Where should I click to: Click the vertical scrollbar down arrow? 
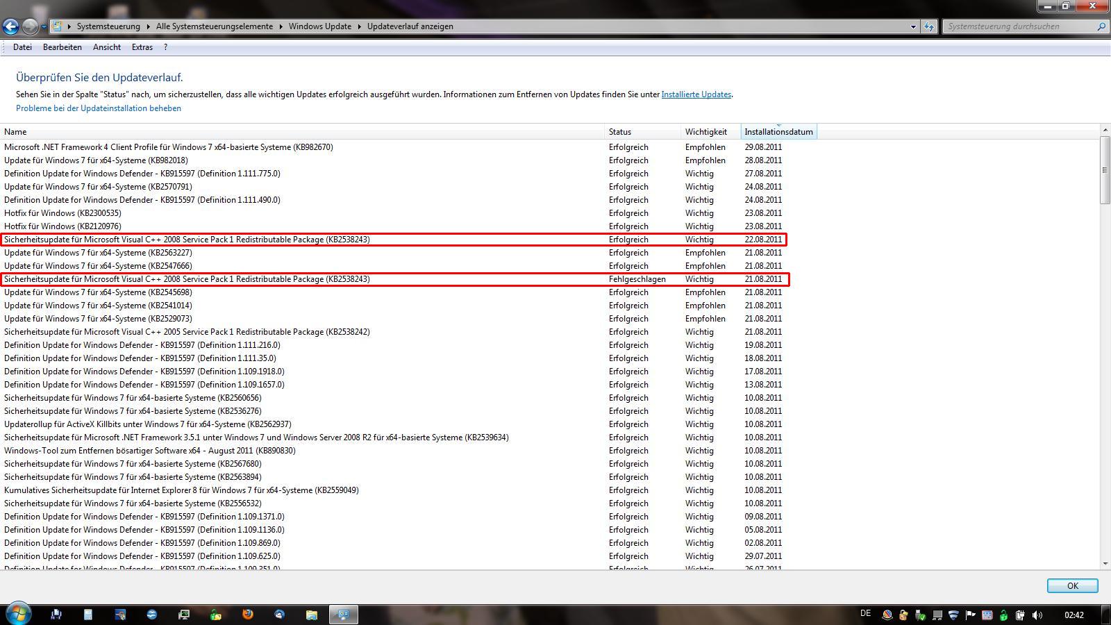1105,564
